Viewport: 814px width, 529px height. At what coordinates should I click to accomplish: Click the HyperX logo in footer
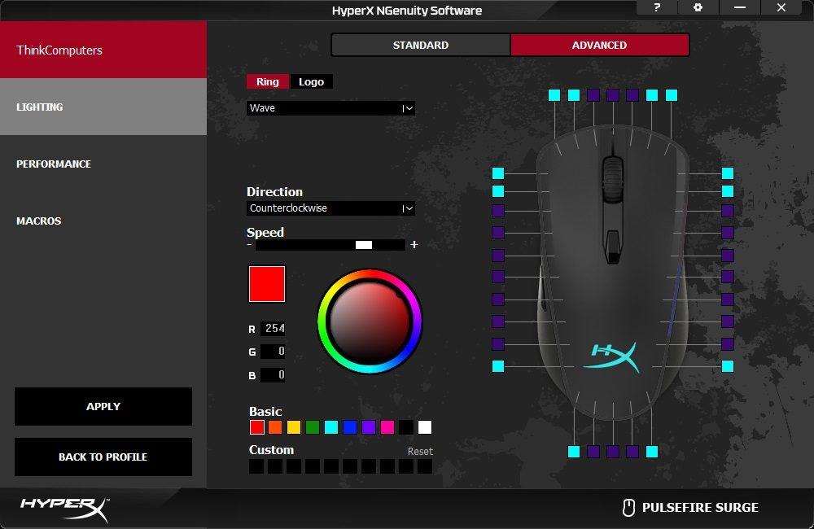[65, 509]
